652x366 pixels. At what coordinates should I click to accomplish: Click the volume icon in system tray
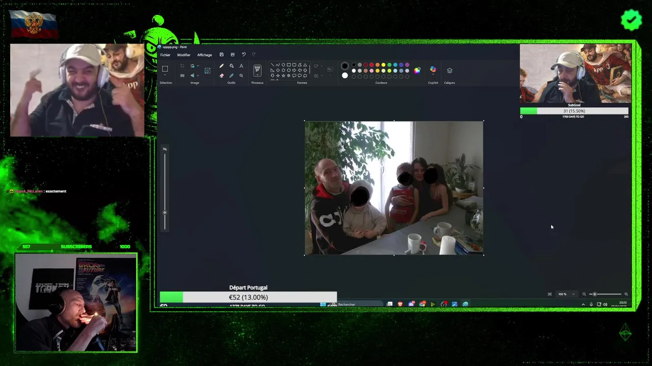(x=605, y=304)
